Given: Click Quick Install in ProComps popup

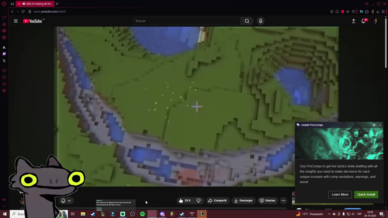Looking at the screenshot, I should click(x=366, y=195).
